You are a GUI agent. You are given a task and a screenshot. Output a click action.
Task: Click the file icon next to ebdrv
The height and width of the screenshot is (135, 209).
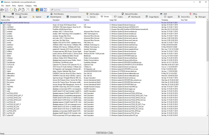tap(6, 78)
